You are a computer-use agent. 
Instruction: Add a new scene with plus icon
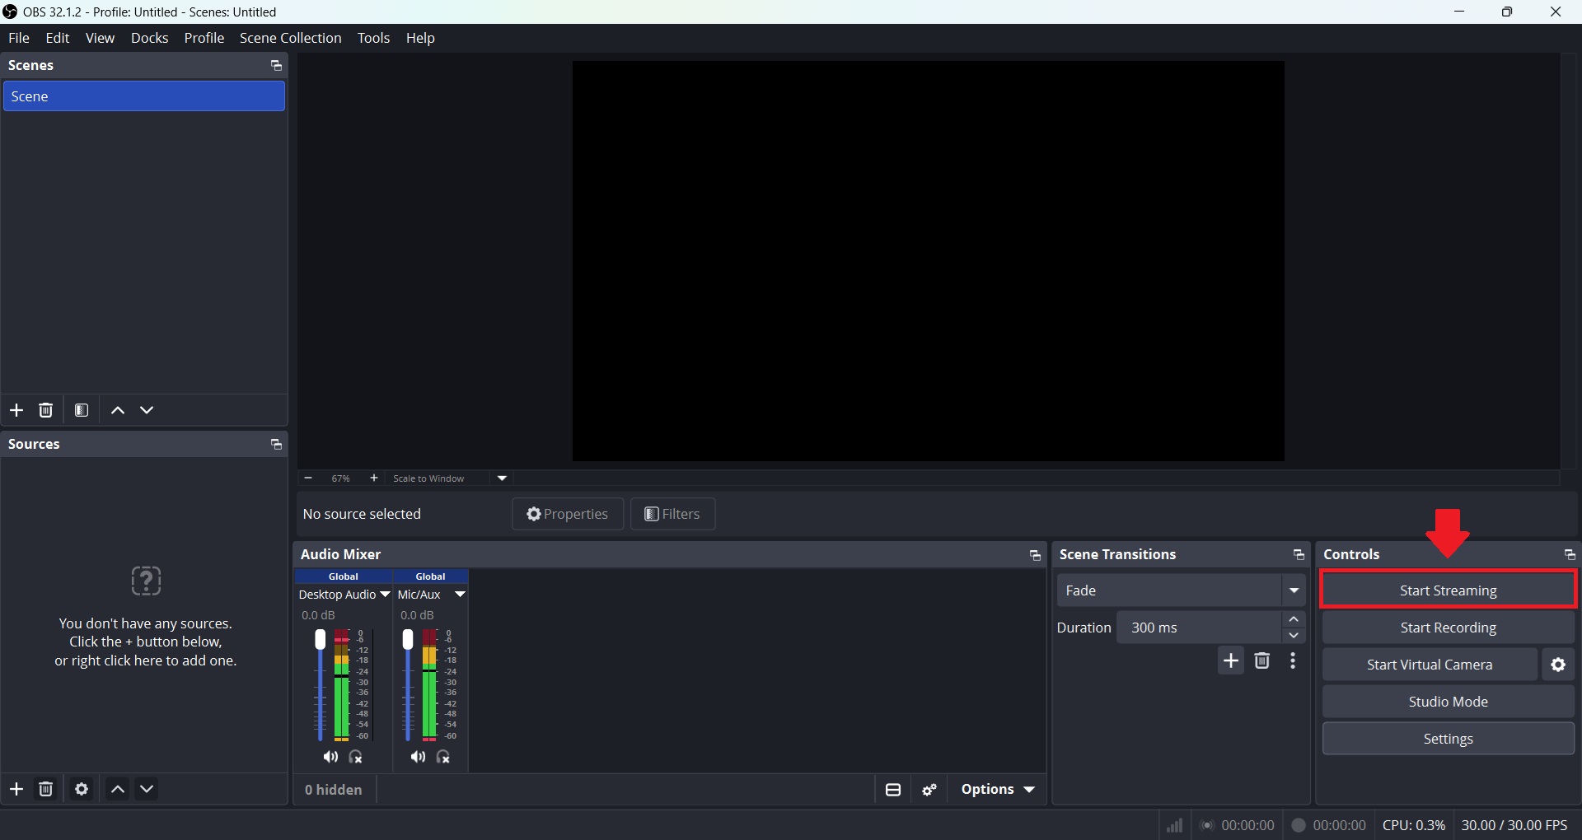[x=16, y=410]
